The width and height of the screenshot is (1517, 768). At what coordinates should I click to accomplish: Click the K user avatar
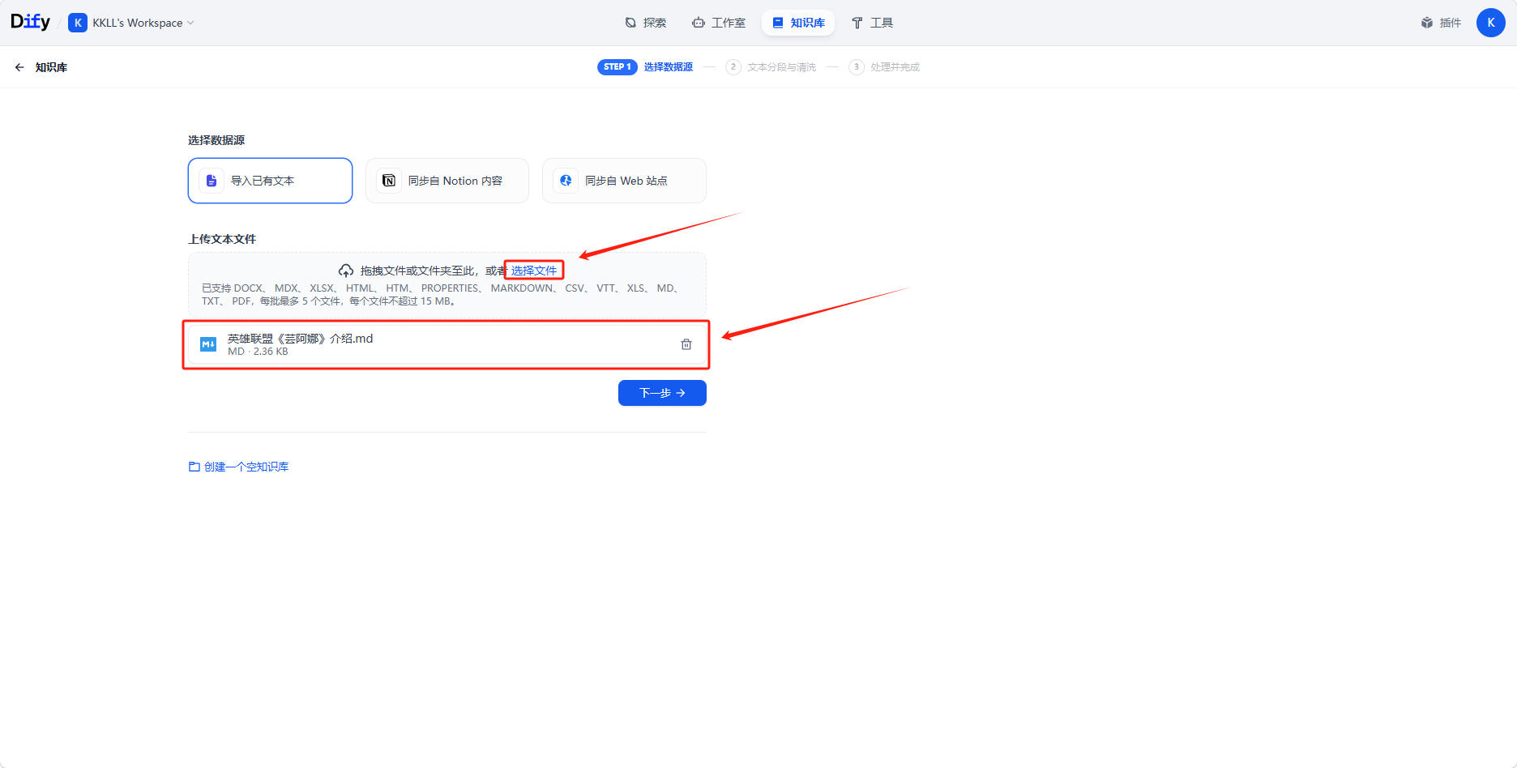[x=1490, y=23]
